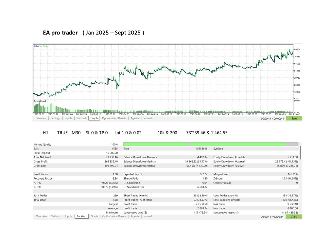Image resolution: width=314 pixels, height=236 pixels.
Task: View Journal tab under the equity chart
Action: click(x=148, y=118)
